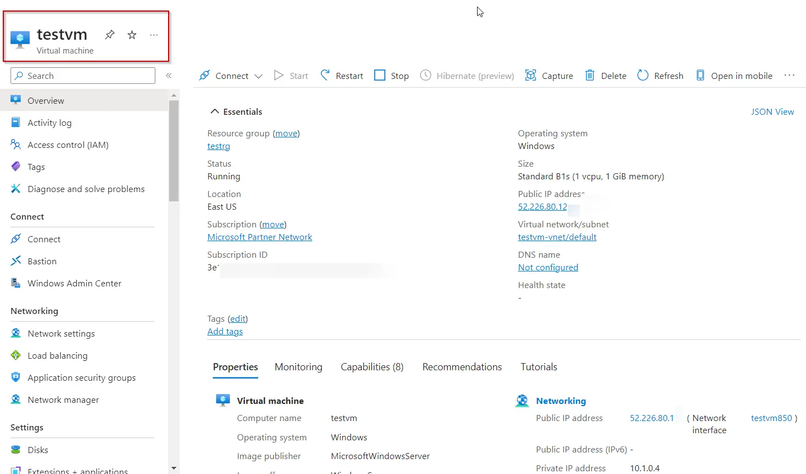Collapse the Essentials section
The height and width of the screenshot is (474, 806).
[215, 111]
